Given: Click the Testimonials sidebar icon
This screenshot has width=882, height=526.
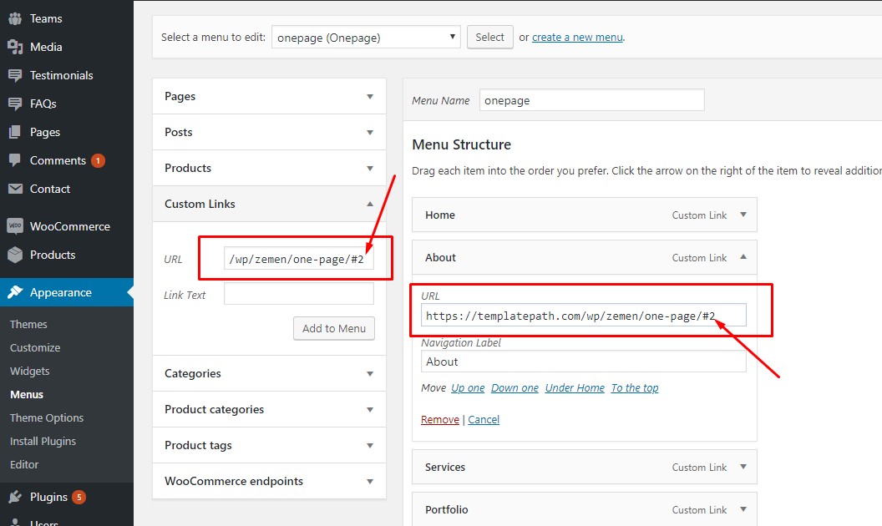Looking at the screenshot, I should pos(14,75).
